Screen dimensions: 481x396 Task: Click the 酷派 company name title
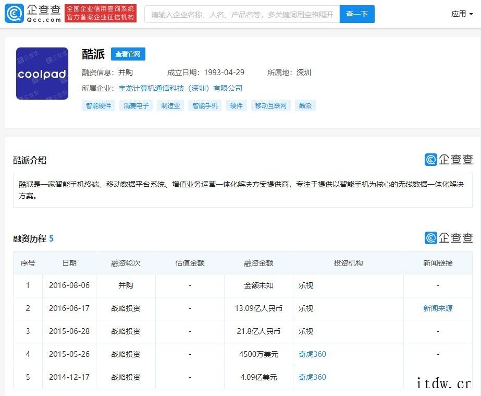[93, 54]
